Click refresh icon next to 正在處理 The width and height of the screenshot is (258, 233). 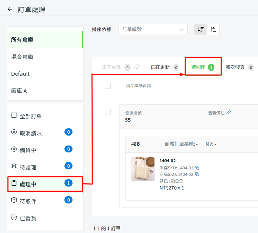(137, 67)
